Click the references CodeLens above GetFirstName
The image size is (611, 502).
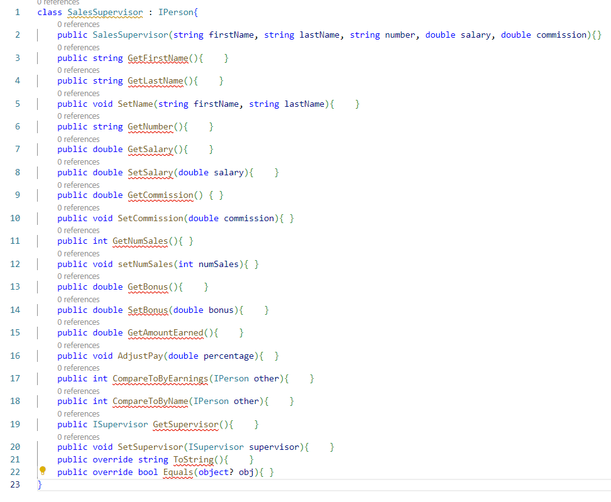click(x=79, y=48)
